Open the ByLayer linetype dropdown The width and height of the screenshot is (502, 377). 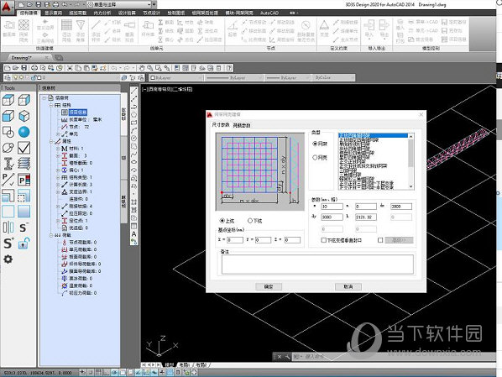(235, 77)
